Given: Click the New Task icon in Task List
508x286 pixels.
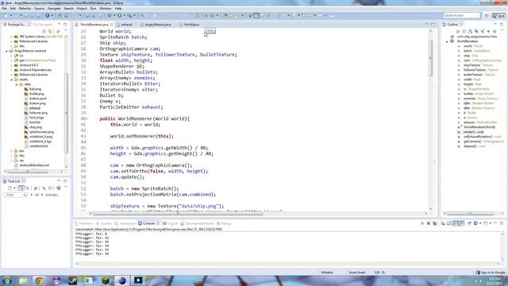Looking at the screenshot, I should click(10, 188).
